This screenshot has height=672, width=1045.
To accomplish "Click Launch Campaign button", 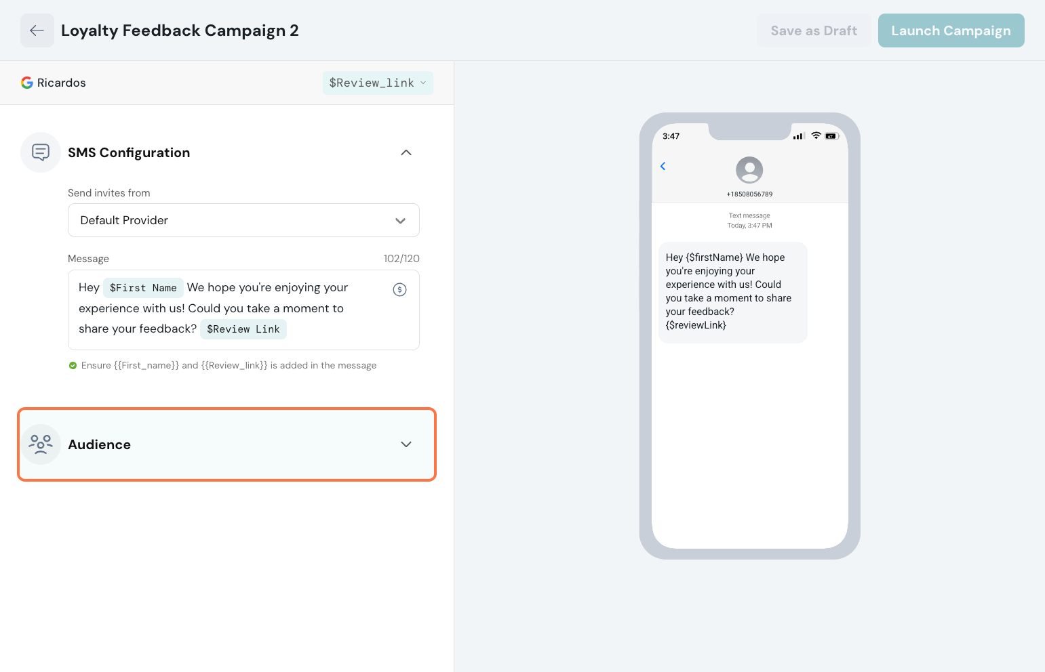I will tap(951, 30).
